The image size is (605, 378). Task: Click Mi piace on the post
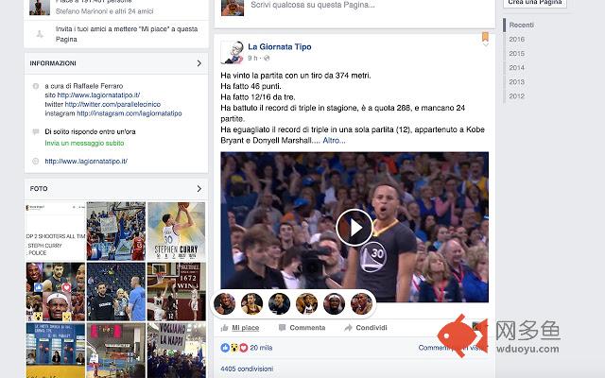tap(246, 328)
